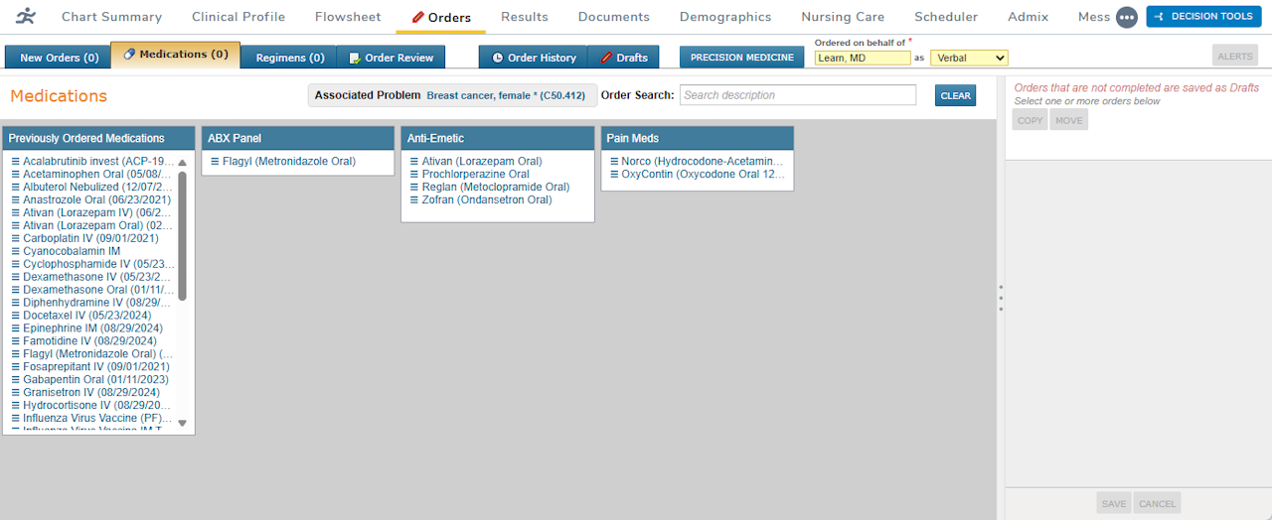Image resolution: width=1272 pixels, height=520 pixels.
Task: Click list icon beside Acalabrutinib invest
Action: (x=15, y=161)
